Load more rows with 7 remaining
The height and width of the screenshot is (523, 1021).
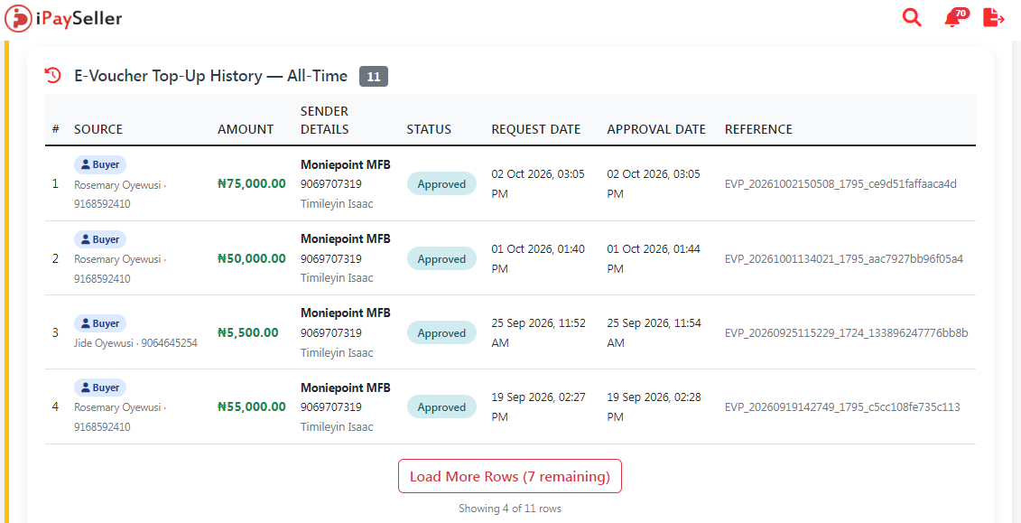[510, 476]
